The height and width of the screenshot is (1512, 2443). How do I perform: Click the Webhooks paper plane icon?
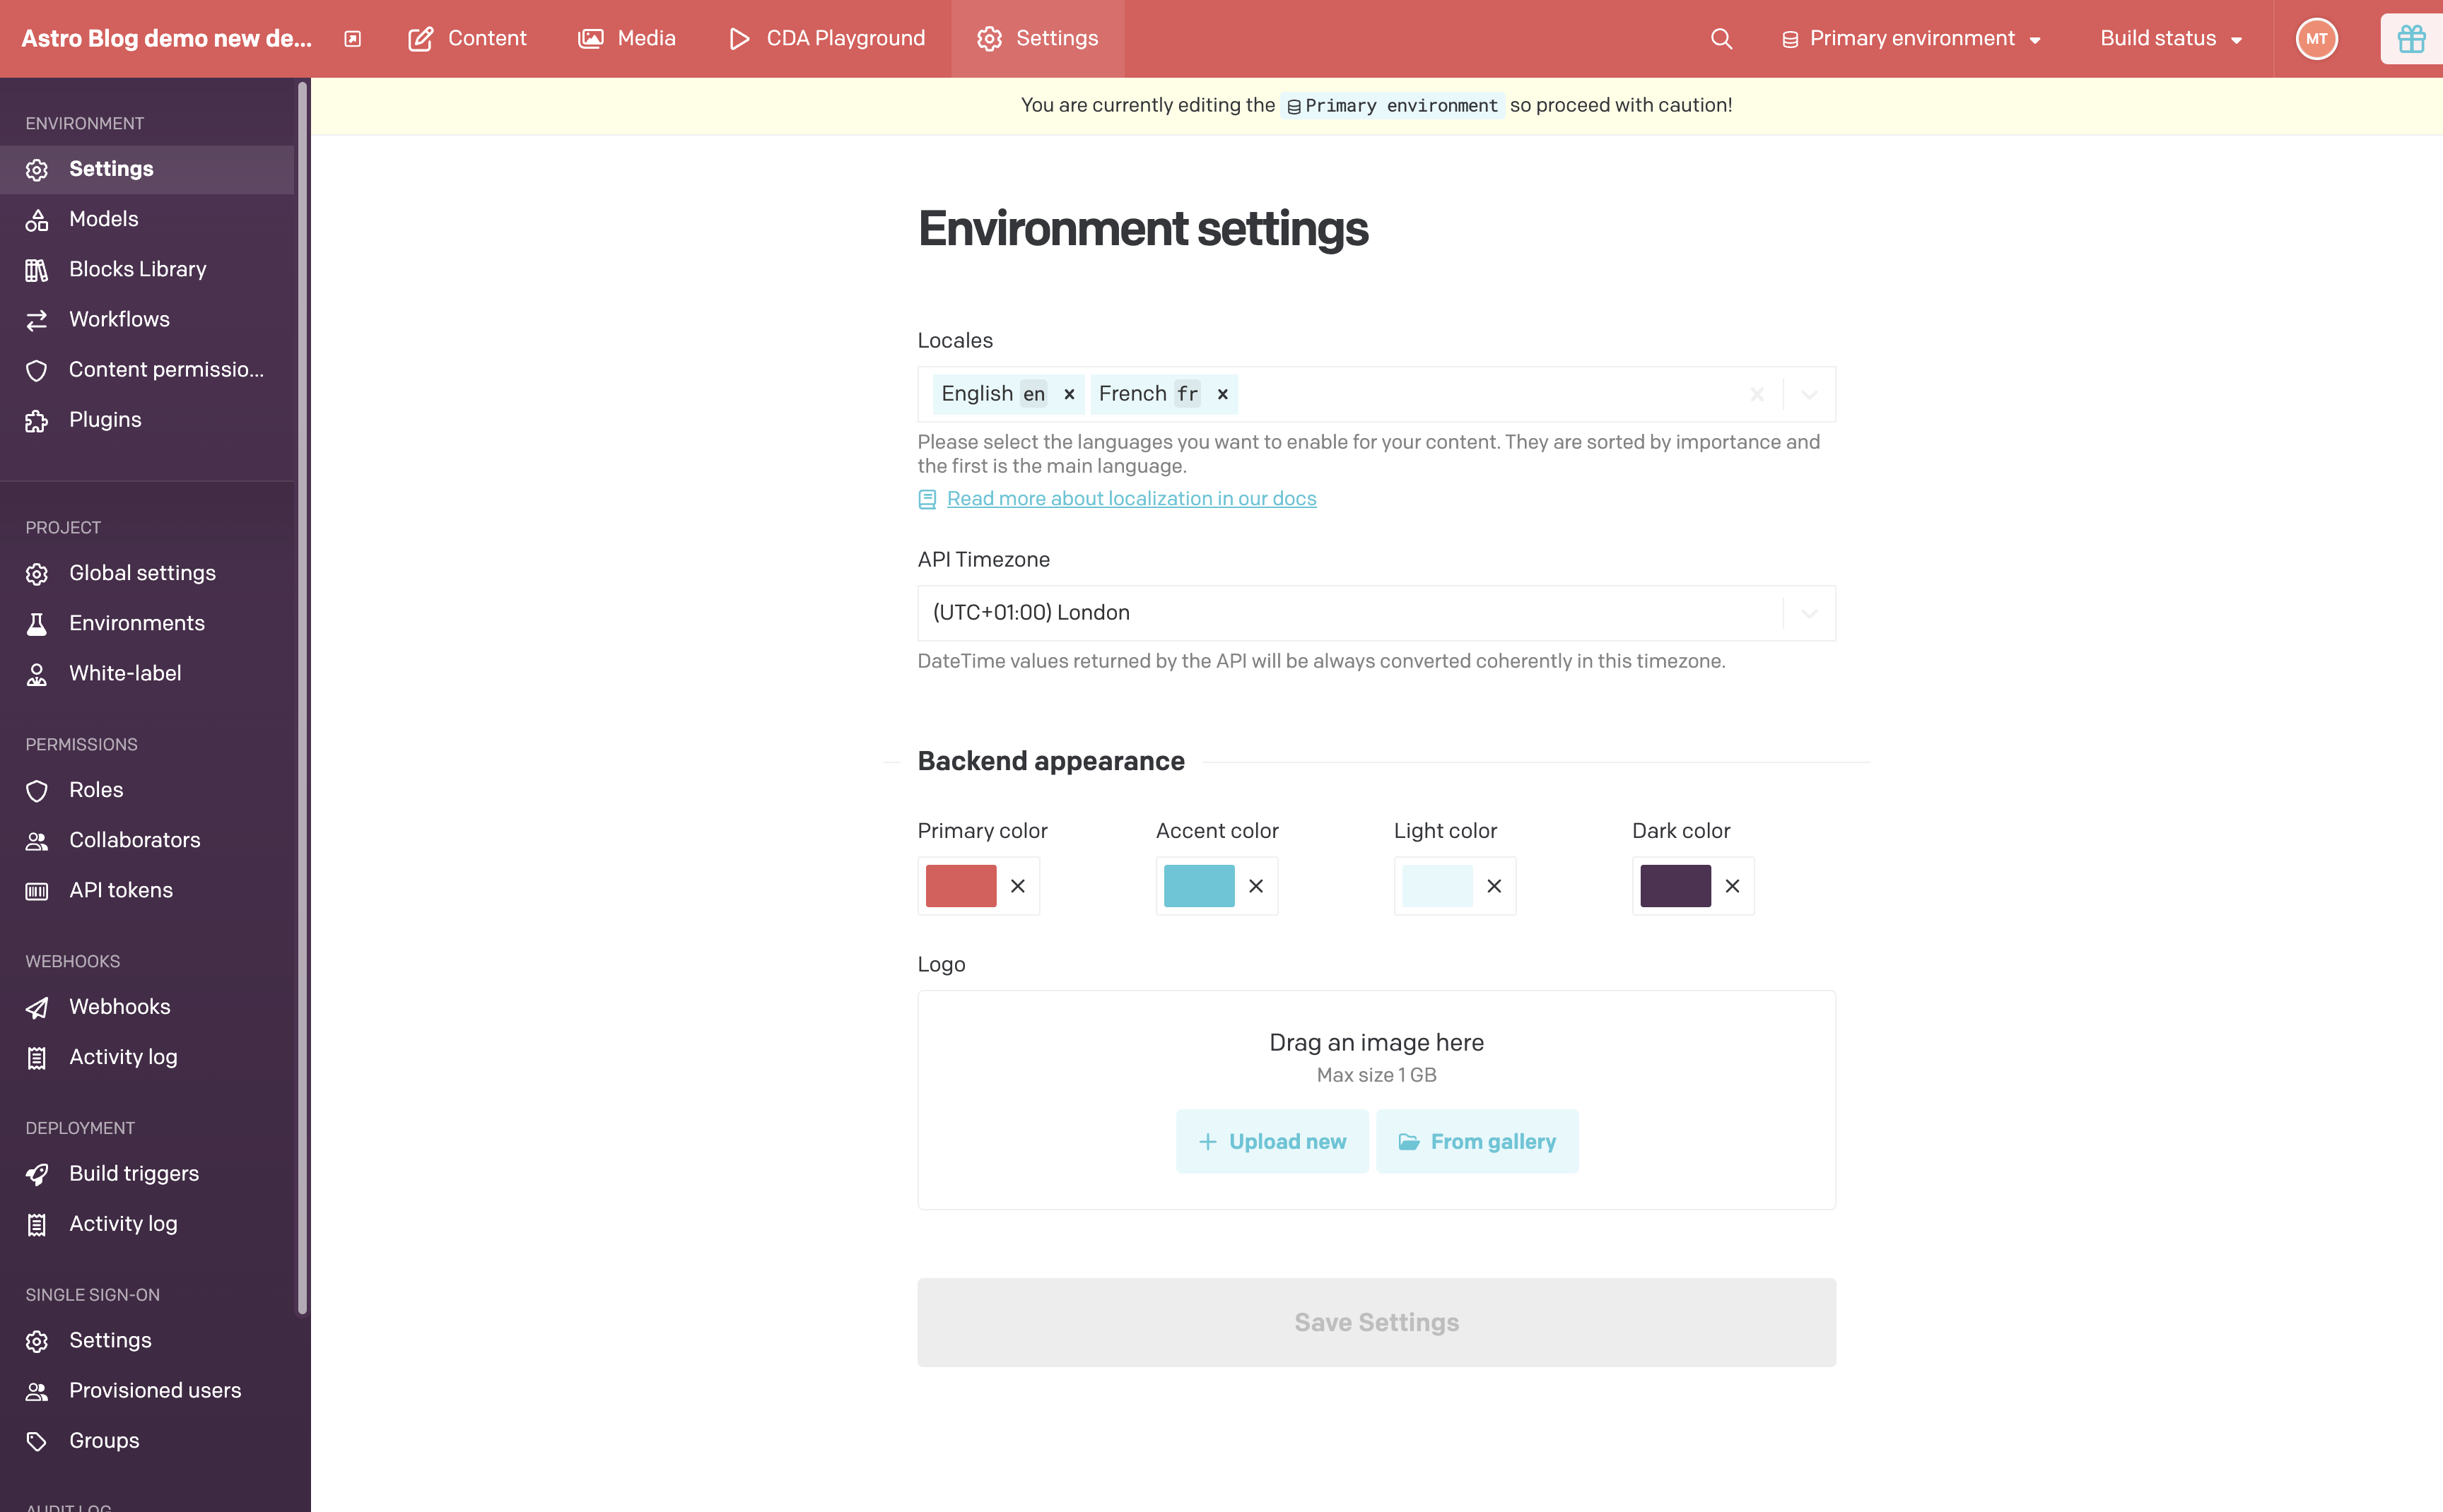37,1008
